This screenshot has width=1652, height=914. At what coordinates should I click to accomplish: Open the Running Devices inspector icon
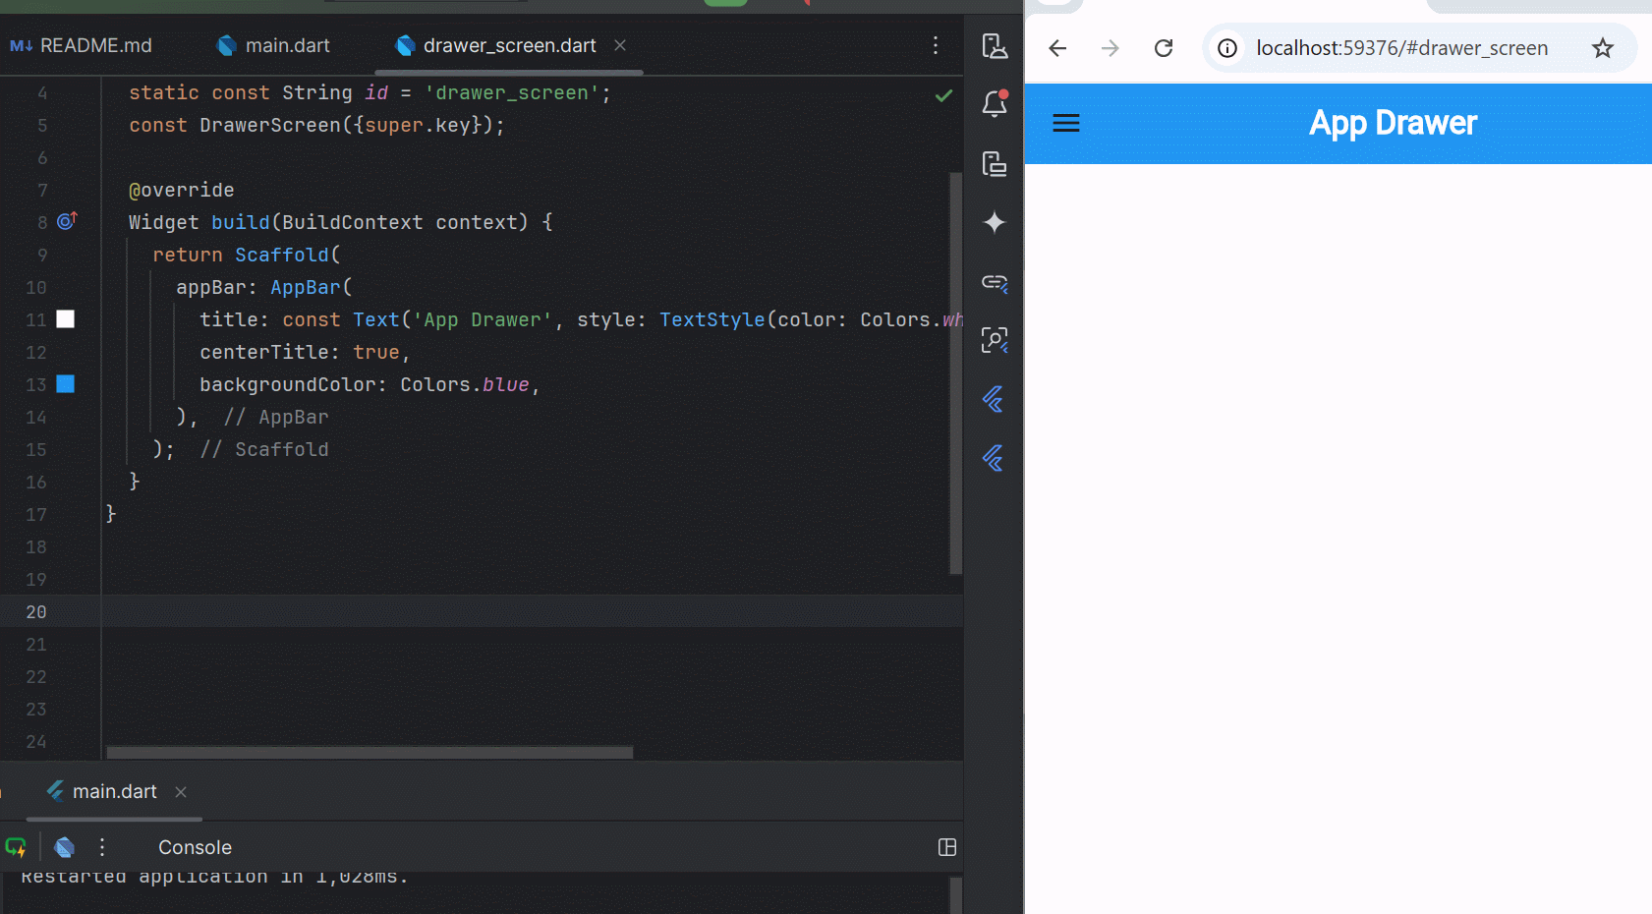coord(995,340)
